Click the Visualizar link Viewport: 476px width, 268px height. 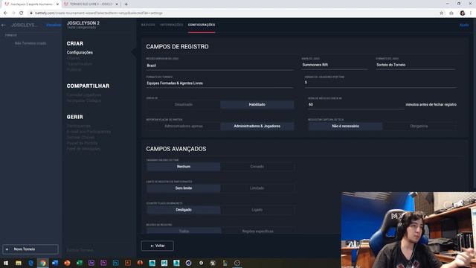[54, 25]
